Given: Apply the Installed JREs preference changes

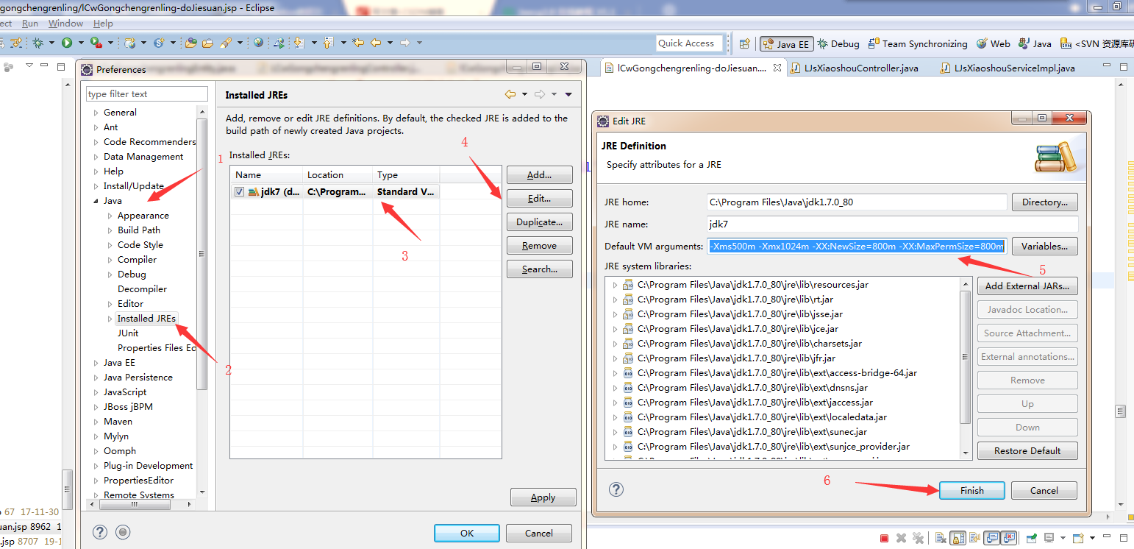Looking at the screenshot, I should coord(543,497).
